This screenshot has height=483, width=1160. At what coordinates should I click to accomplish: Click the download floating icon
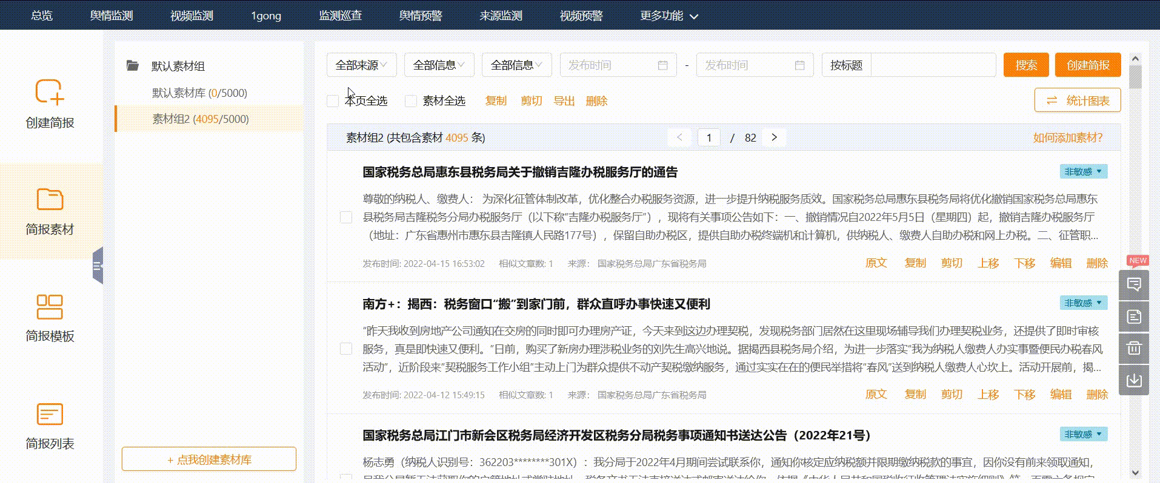coord(1134,380)
